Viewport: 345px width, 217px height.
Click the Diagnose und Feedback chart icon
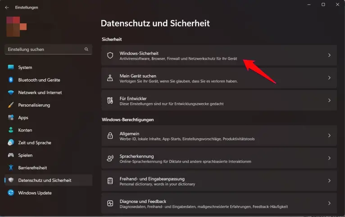pos(110,203)
